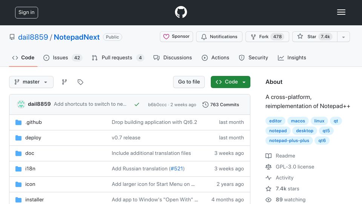View tags via the tag icon
The height and width of the screenshot is (204, 362).
[x=80, y=82]
